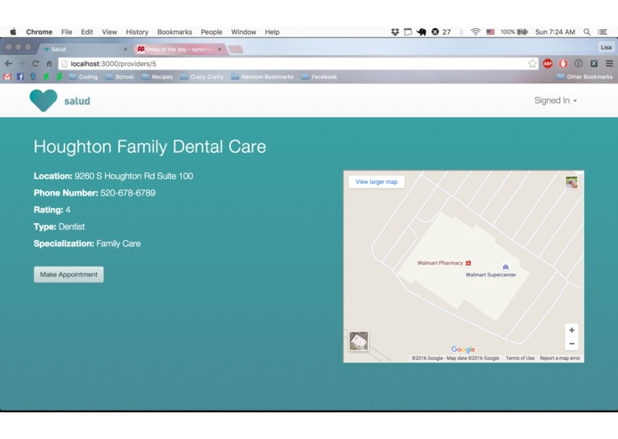Open a new tab
618x439 pixels.
coord(236,49)
